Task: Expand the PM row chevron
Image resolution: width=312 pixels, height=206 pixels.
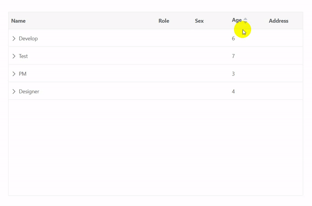Action: point(14,74)
